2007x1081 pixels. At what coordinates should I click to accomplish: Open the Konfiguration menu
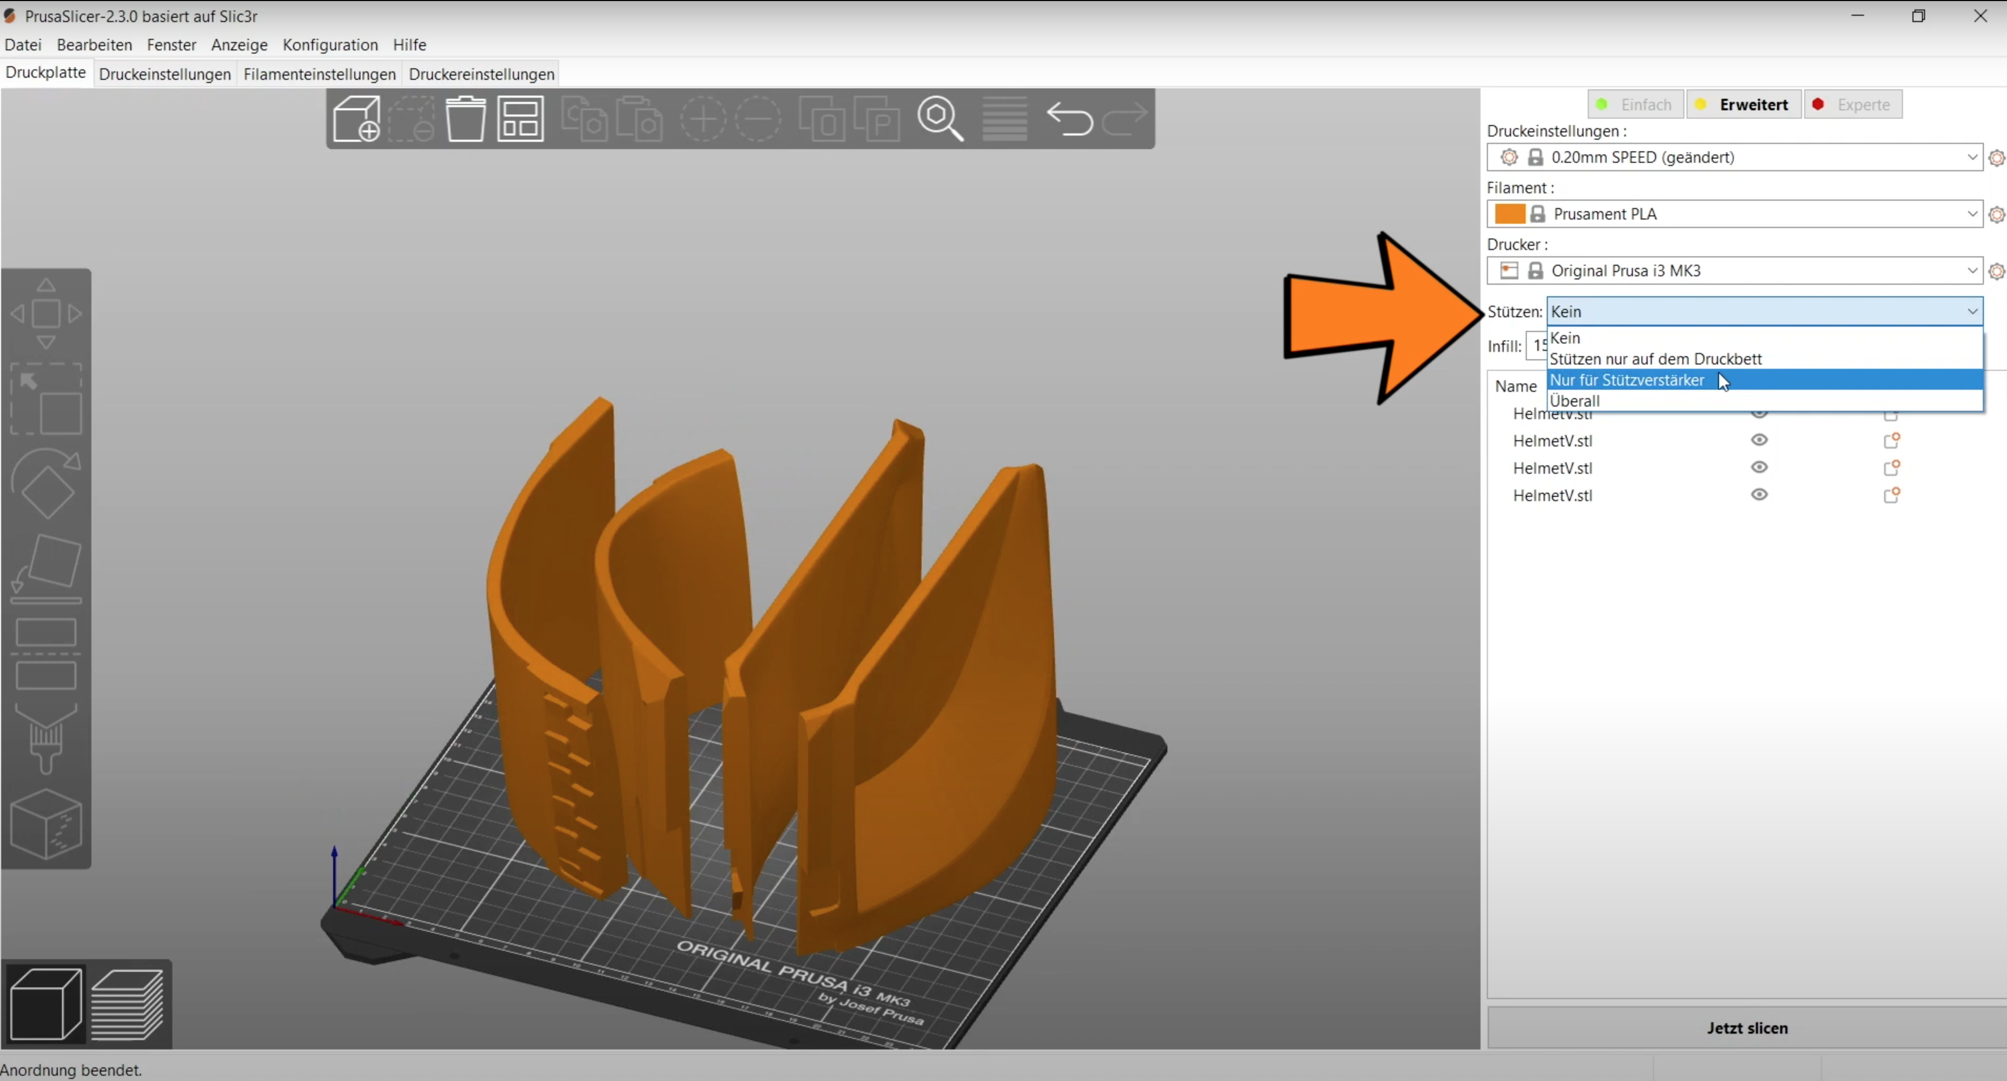click(x=329, y=45)
